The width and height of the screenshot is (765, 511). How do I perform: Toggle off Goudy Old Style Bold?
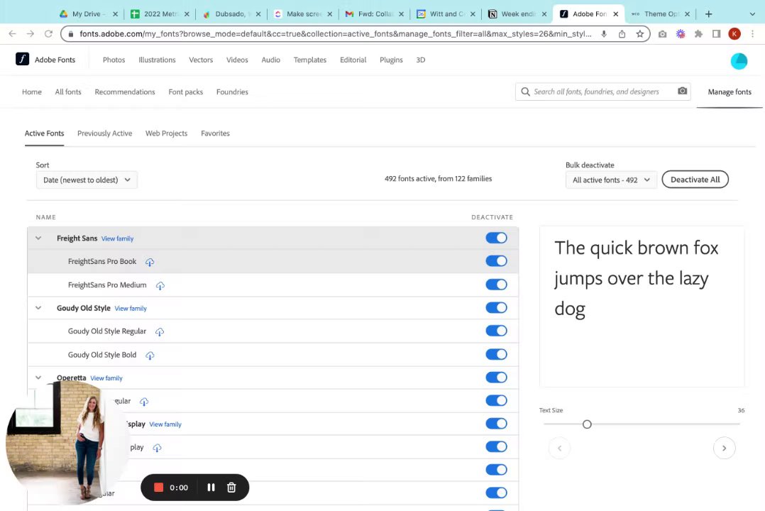click(496, 354)
